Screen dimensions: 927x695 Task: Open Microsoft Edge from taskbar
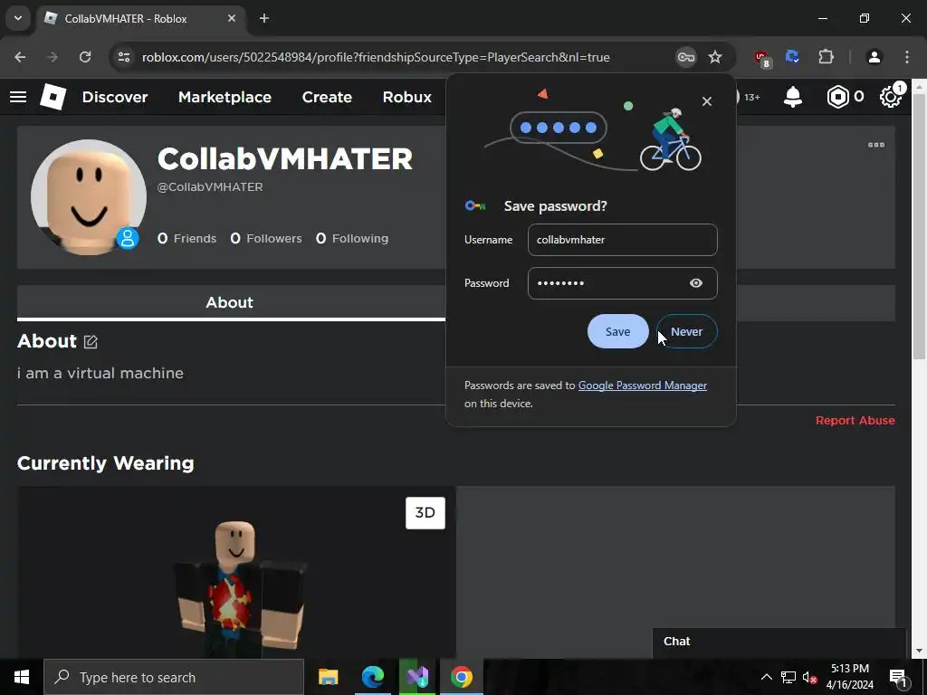(372, 677)
